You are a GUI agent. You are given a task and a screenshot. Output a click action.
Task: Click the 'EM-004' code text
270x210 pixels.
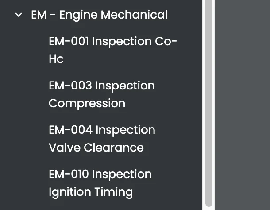70,130
